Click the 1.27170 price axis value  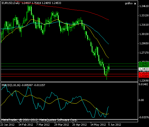[x=144, y=53]
